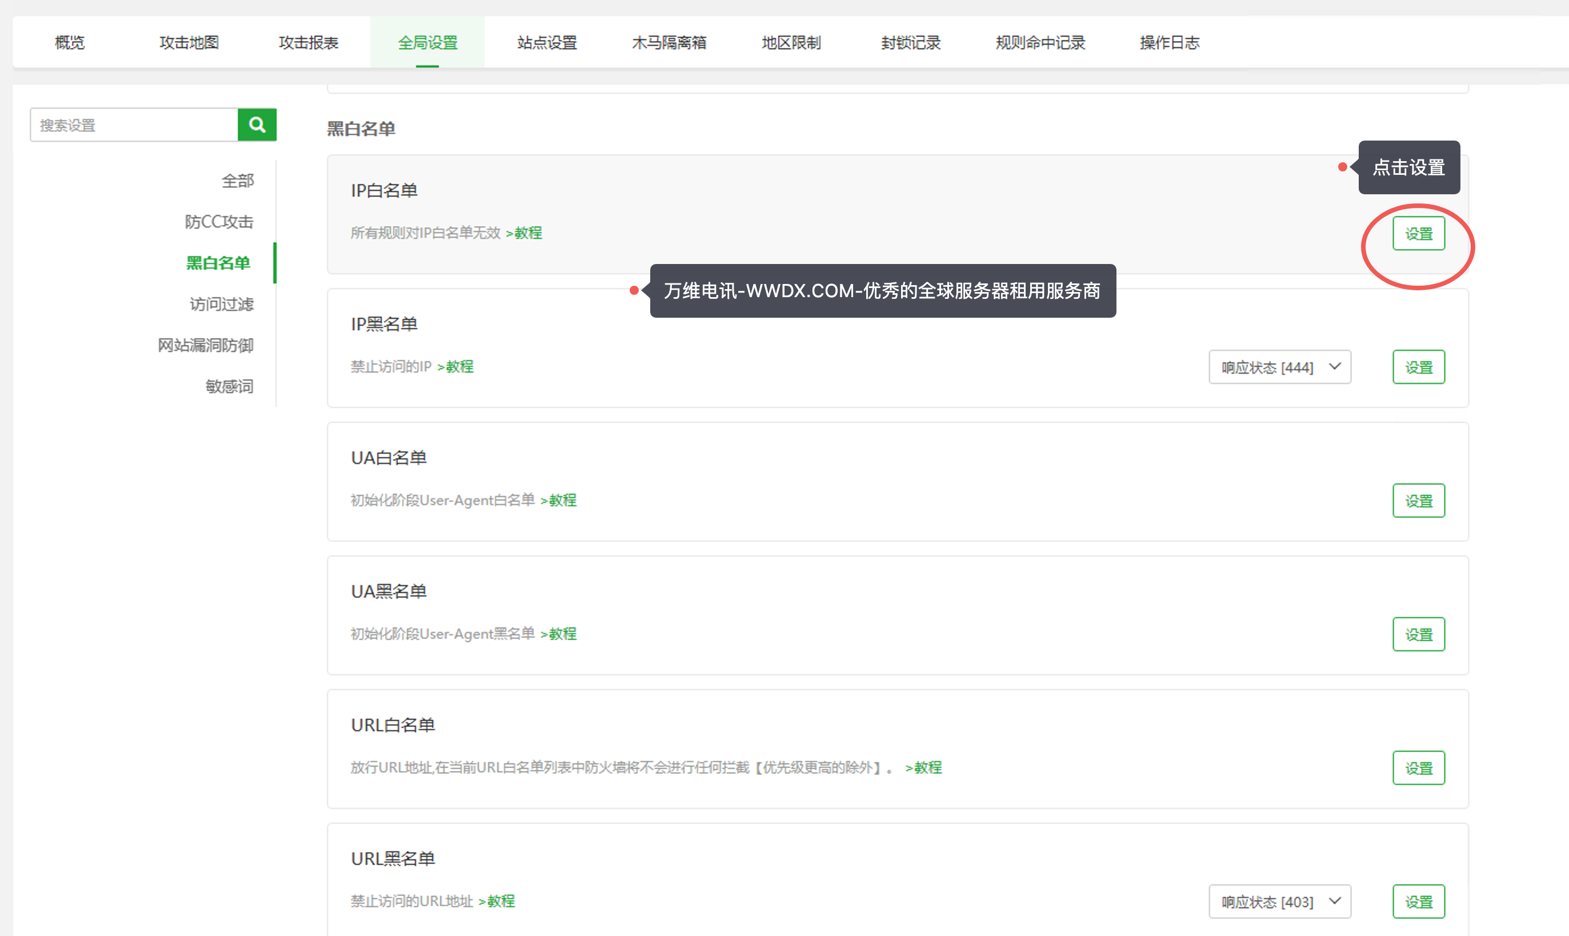Click the UA黑名单 card title

pos(389,592)
